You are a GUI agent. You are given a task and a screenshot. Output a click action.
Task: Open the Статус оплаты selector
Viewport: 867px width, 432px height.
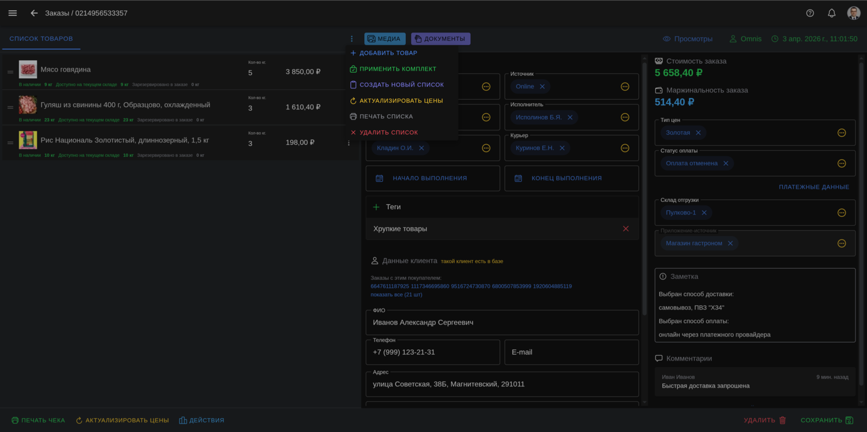(842, 163)
